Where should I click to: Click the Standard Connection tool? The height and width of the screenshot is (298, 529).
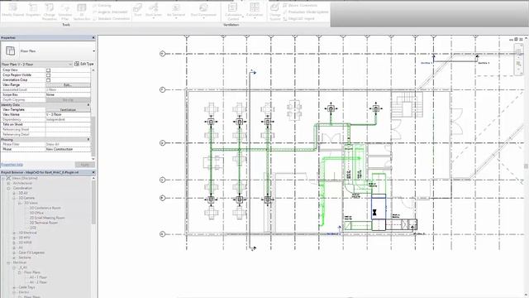[112, 18]
